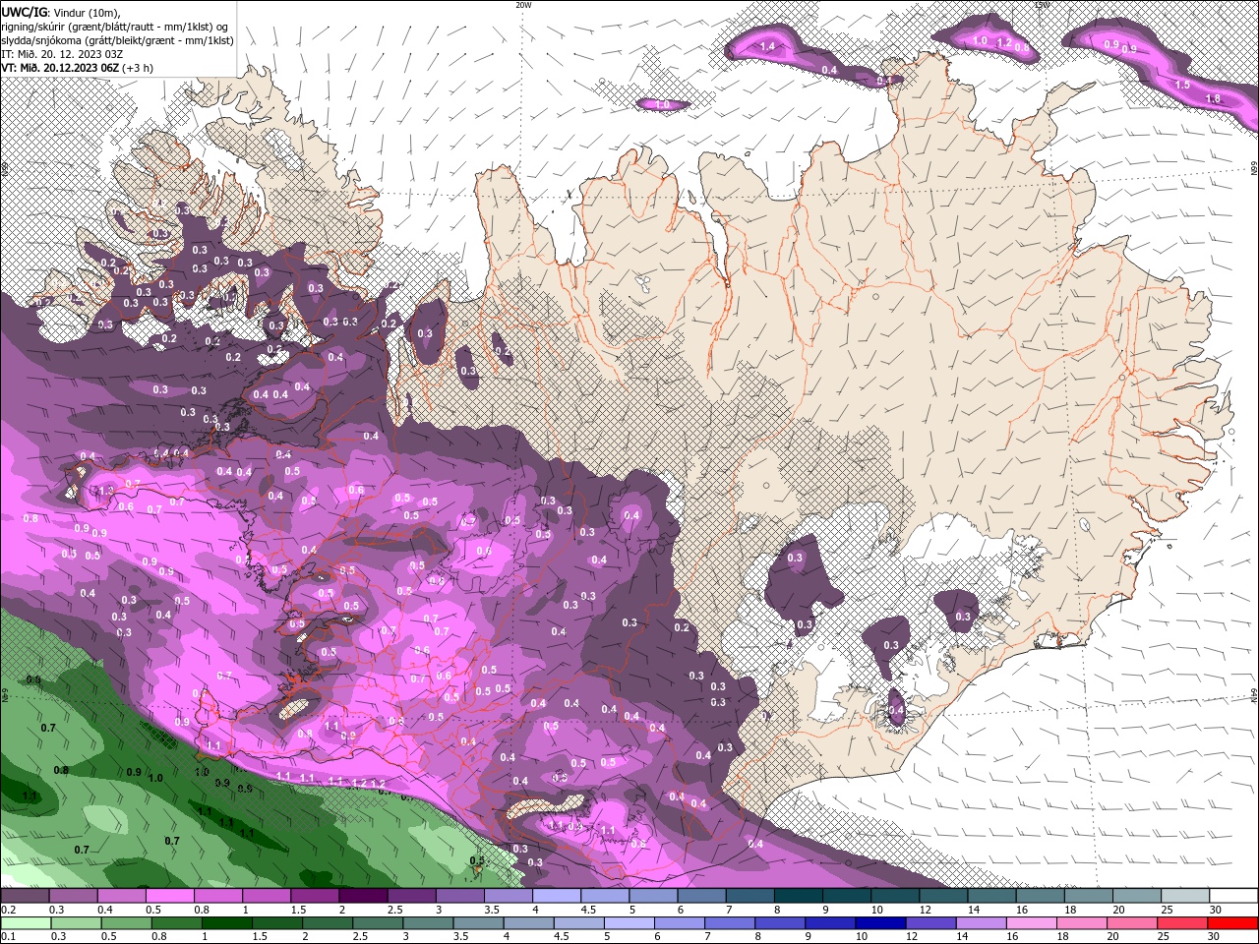
Task: Click the '1.8' snowfall value on the map
Action: [x=1213, y=98]
